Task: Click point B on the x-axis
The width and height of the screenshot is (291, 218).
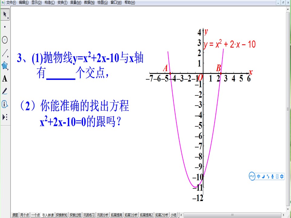Action: coord(221,74)
